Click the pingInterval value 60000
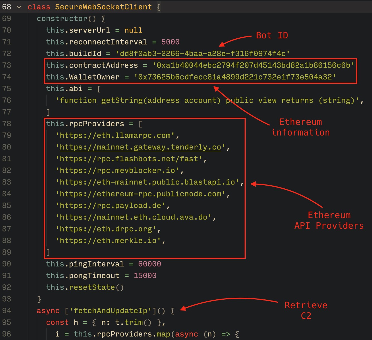 [149, 264]
